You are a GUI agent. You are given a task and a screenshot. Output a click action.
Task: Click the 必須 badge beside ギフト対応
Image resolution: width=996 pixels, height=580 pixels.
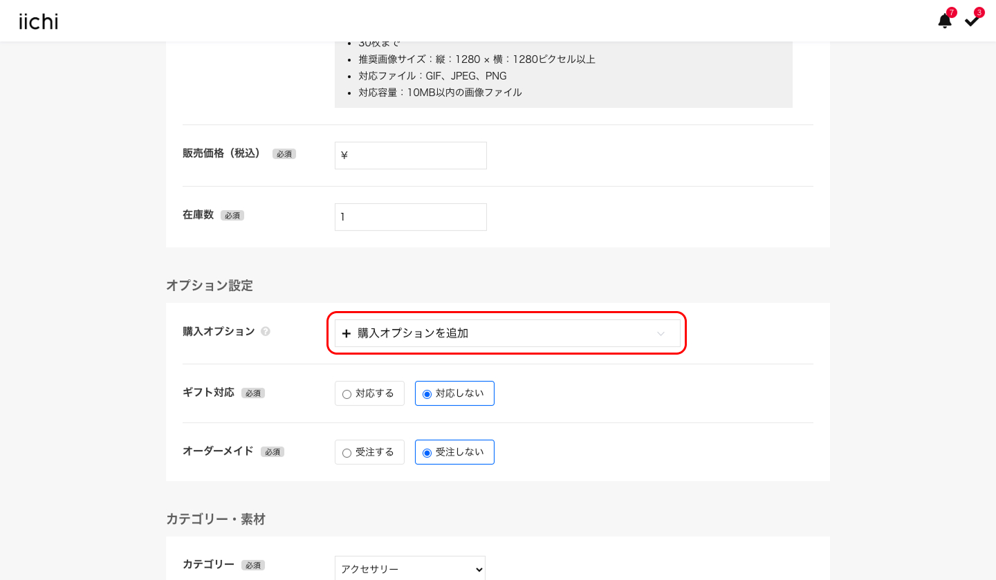coord(252,393)
